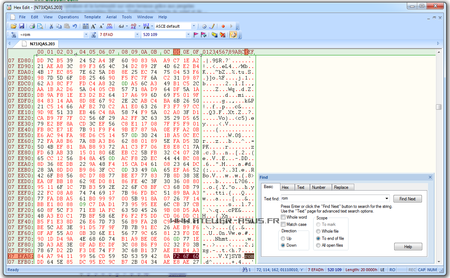Screen dimensions: 450x278
Task: Click the binoculars find icon beside ~rom
Action: tap(14, 35)
